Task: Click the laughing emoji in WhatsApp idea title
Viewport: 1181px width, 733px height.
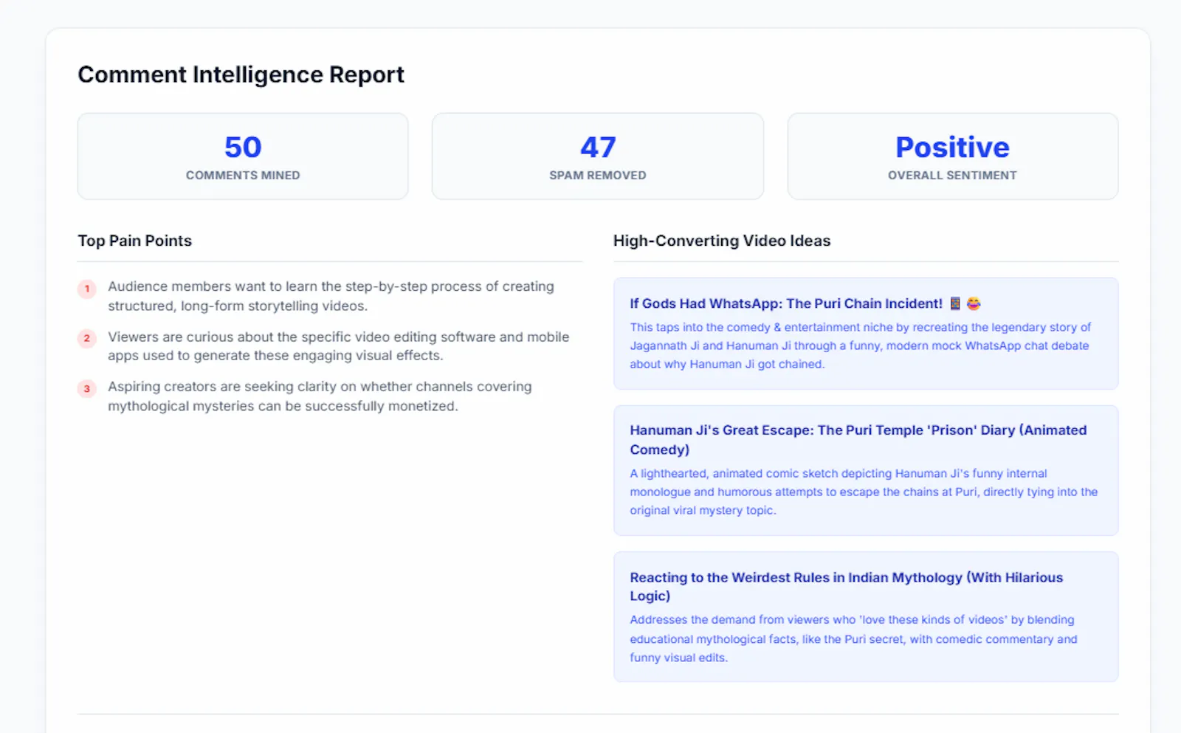Action: [x=974, y=303]
